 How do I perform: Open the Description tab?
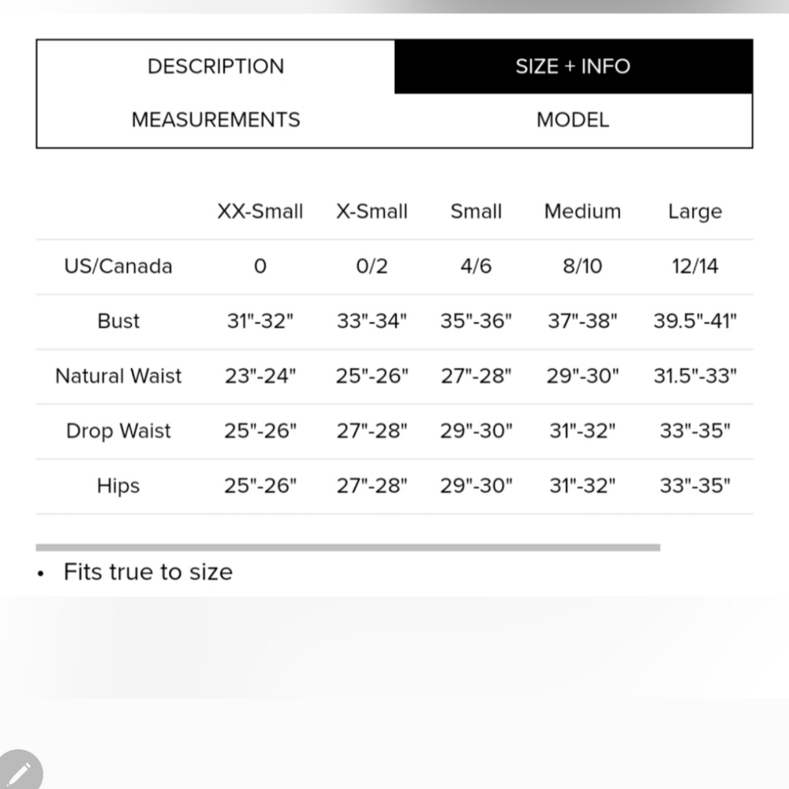point(215,66)
